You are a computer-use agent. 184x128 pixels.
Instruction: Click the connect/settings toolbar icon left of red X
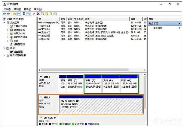pyautogui.click(x=34, y=14)
